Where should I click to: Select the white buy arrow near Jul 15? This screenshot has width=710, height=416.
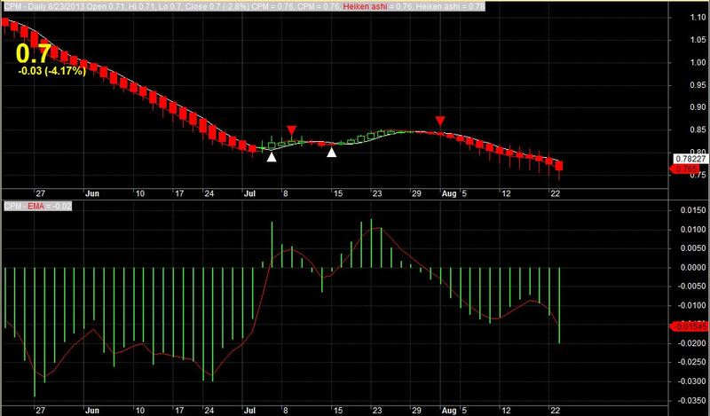click(x=332, y=153)
